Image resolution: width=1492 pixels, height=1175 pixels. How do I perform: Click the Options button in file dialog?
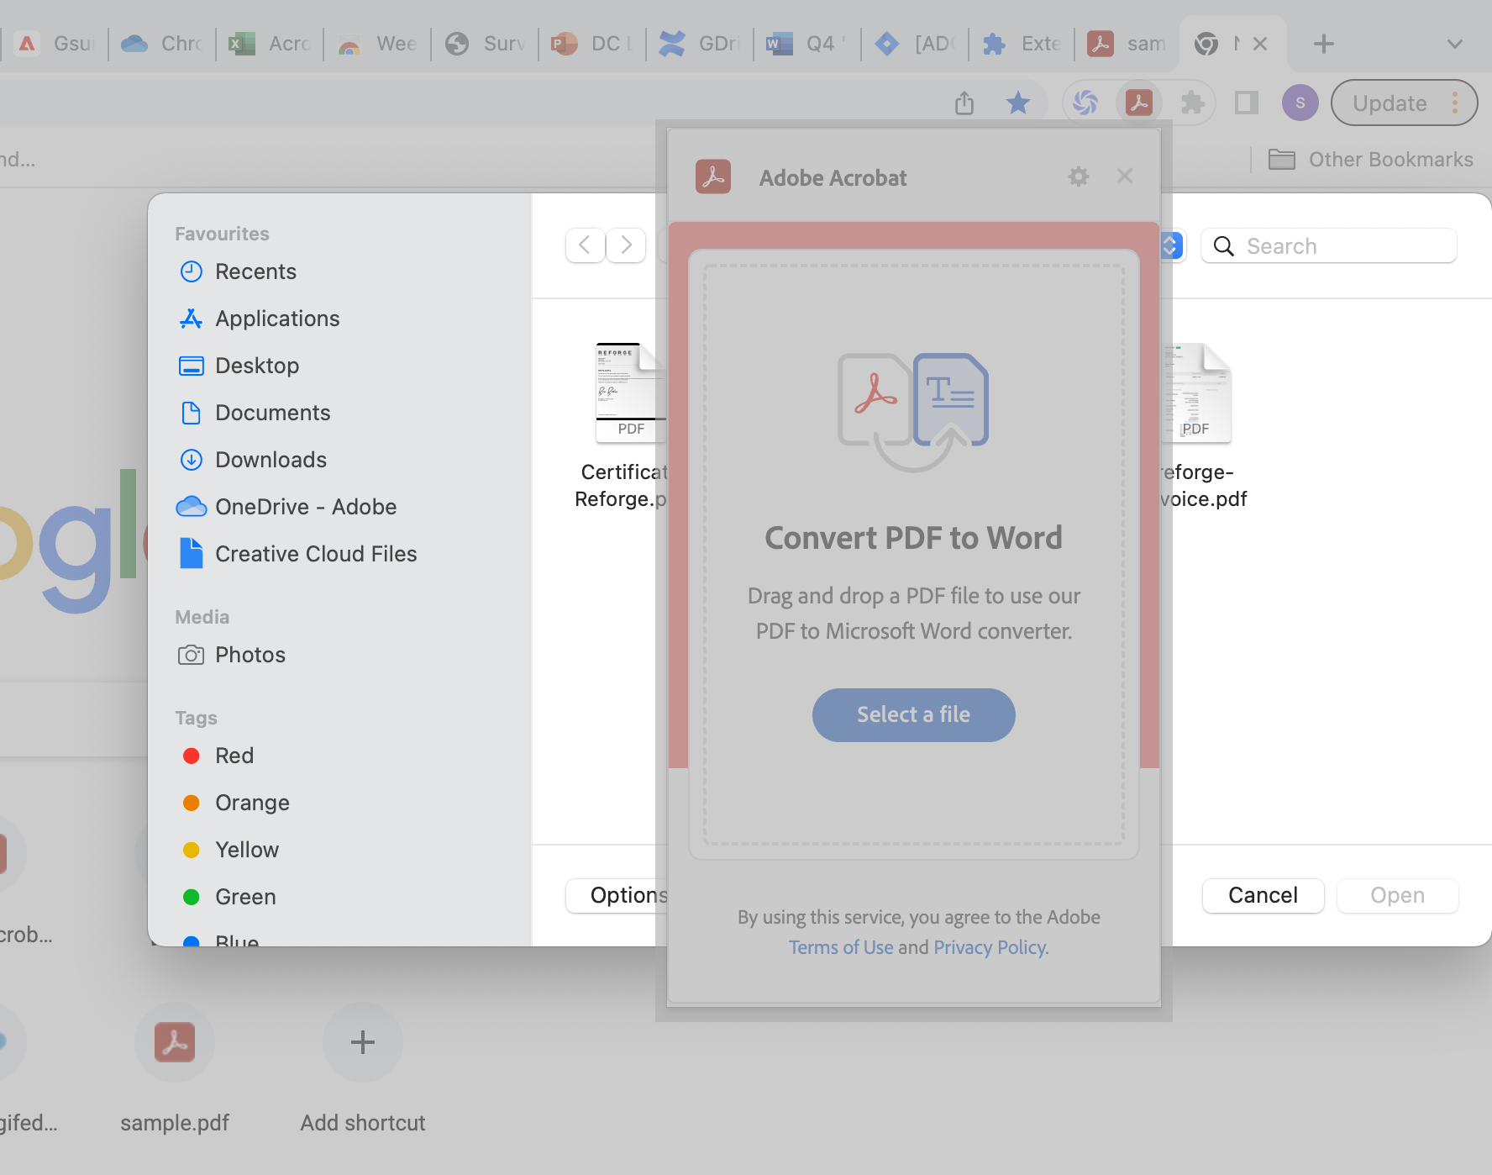click(x=617, y=895)
